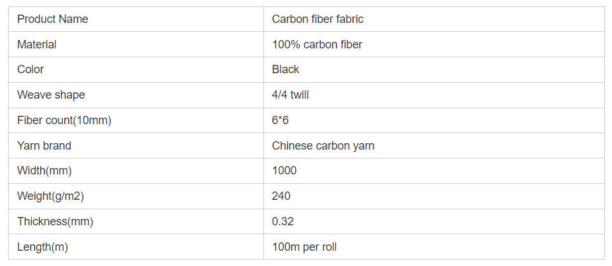Select the weight value "240"
Image resolution: width=612 pixels, height=266 pixels.
tap(281, 196)
